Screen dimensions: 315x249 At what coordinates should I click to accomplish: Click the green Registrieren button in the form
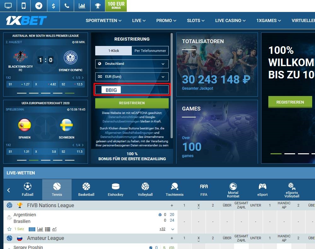coord(132,103)
